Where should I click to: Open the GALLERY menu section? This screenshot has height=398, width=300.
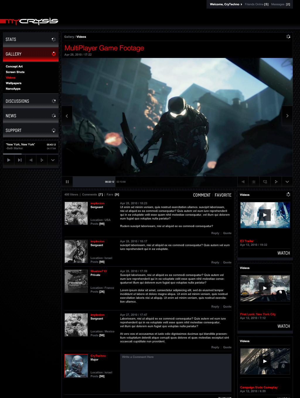click(x=31, y=54)
